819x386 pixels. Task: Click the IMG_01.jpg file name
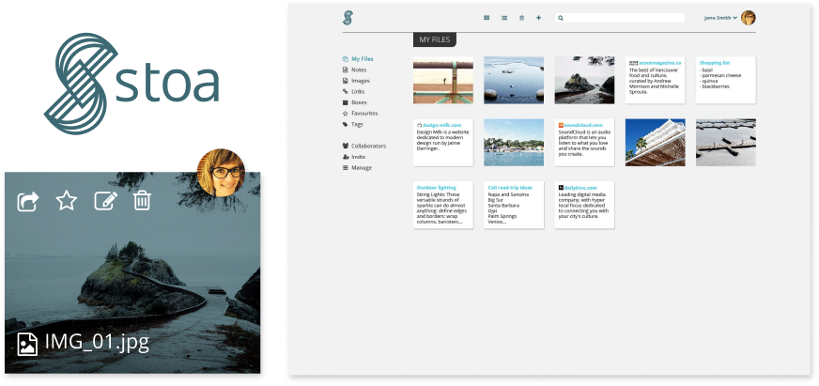[97, 343]
